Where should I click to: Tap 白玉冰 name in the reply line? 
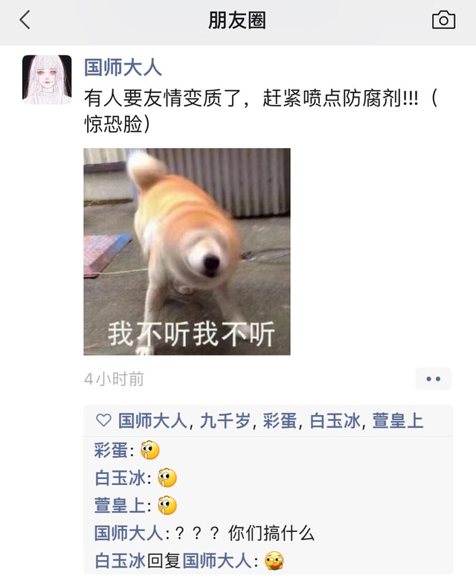point(120,560)
